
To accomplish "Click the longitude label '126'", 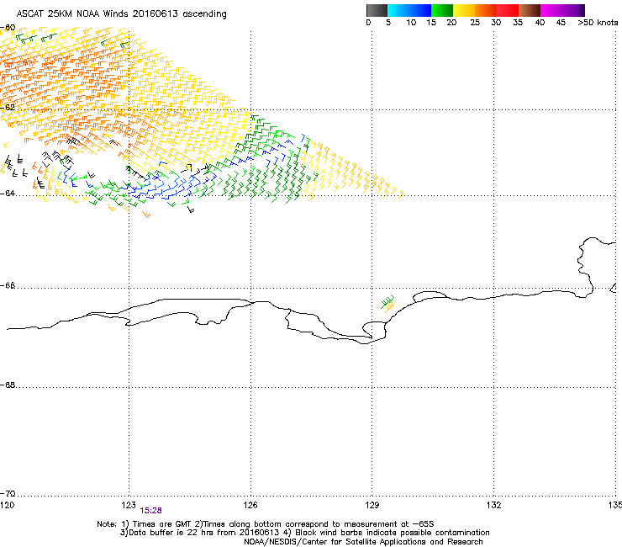I will (x=250, y=505).
